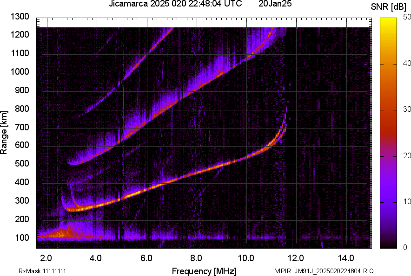Click the bright F-layer trace near 6 MHz
The height and width of the screenshot is (276, 411).
point(147,189)
